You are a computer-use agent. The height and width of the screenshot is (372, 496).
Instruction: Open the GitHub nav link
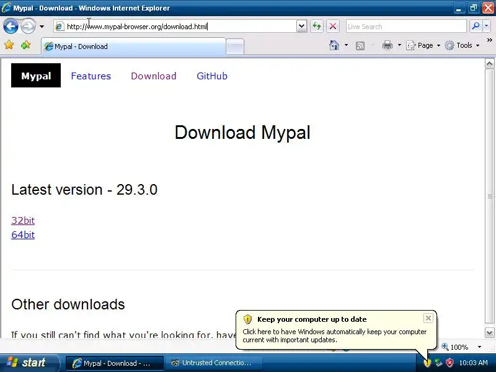212,76
